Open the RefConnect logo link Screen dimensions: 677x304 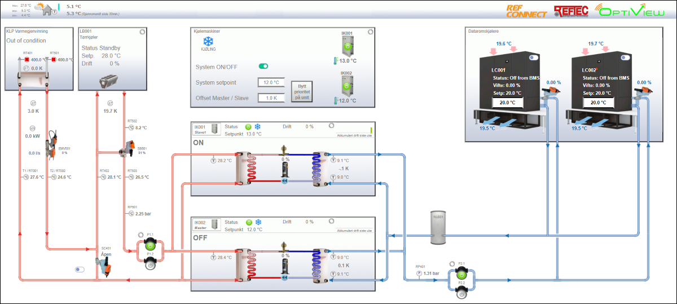(526, 11)
